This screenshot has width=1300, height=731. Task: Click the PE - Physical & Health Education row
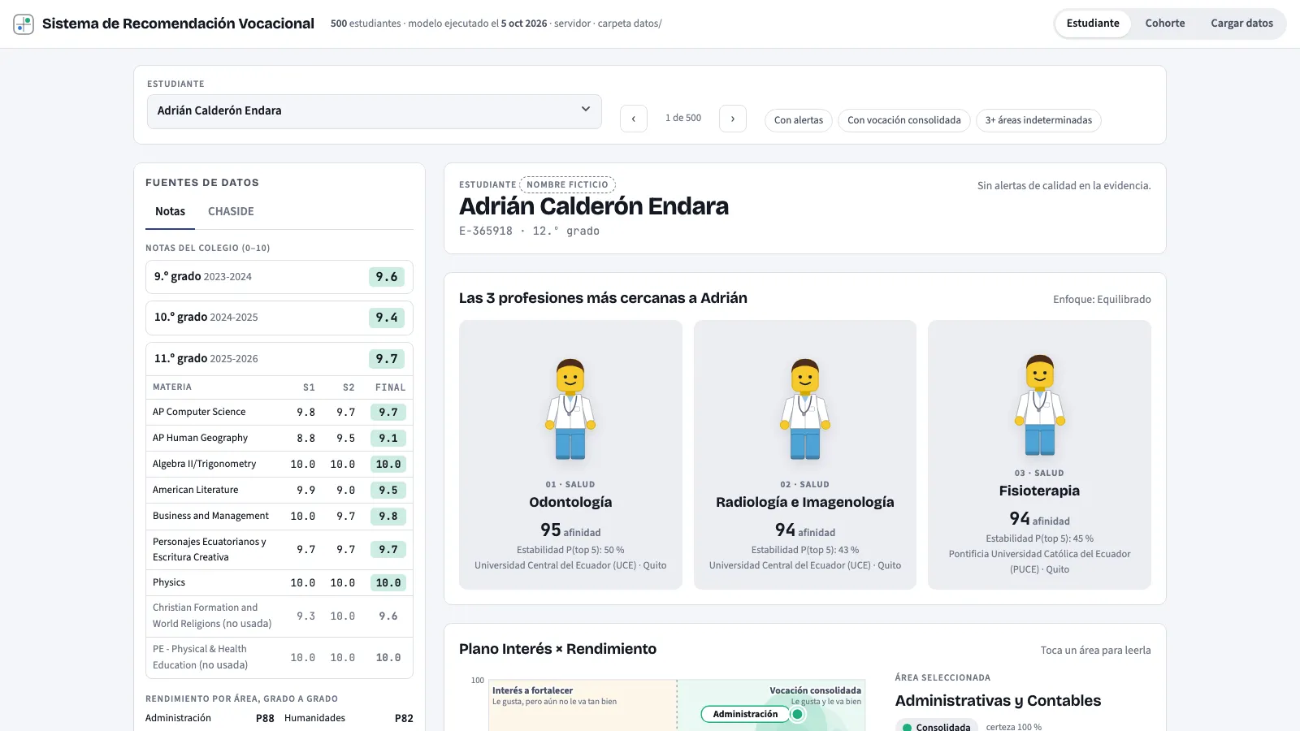pyautogui.click(x=279, y=658)
